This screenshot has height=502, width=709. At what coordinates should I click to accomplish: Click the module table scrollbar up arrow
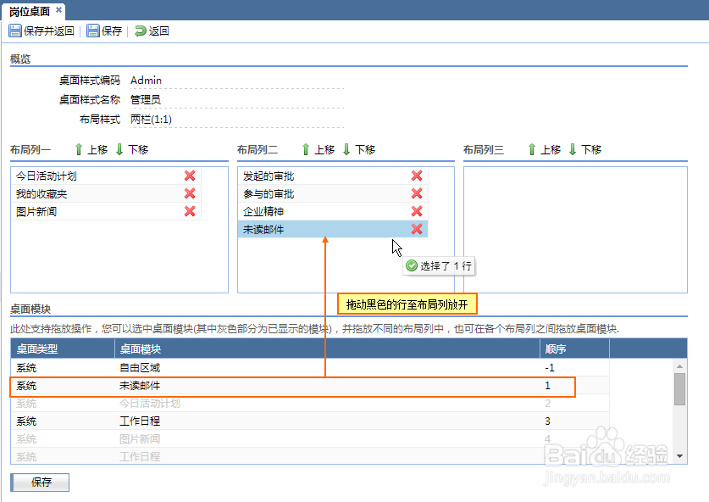[x=679, y=365]
